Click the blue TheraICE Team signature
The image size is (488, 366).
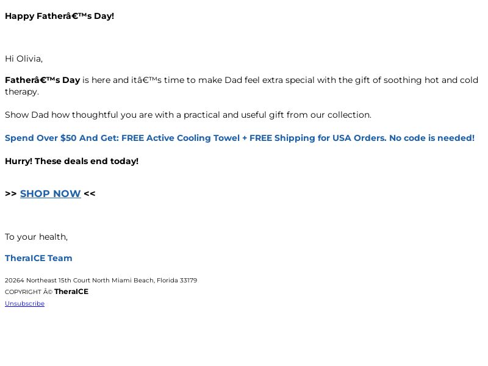point(38,258)
